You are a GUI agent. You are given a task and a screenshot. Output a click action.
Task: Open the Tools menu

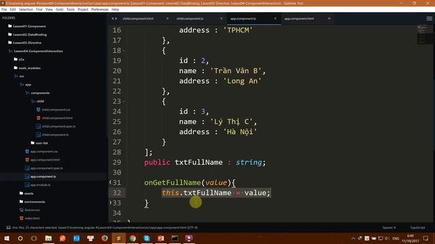tap(71, 9)
